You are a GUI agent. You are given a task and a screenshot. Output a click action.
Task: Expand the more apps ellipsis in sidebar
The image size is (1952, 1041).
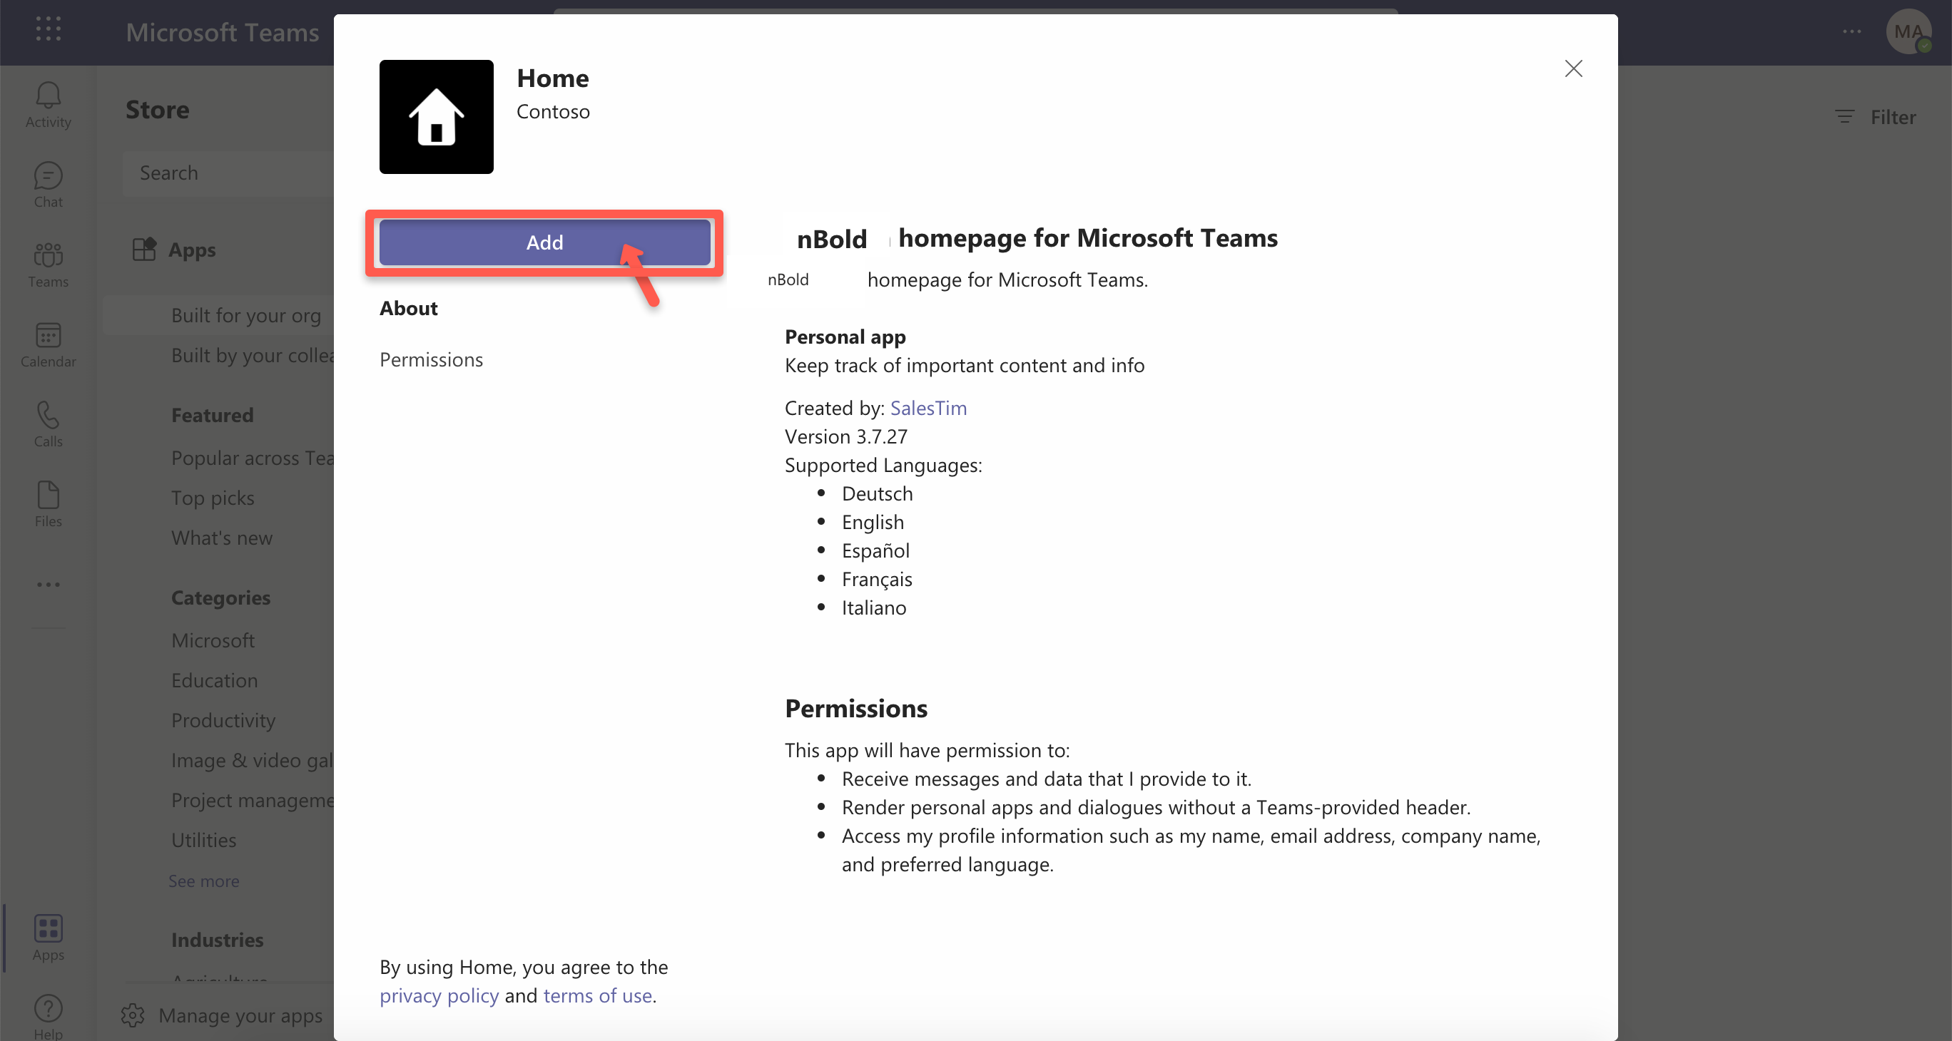tap(48, 585)
